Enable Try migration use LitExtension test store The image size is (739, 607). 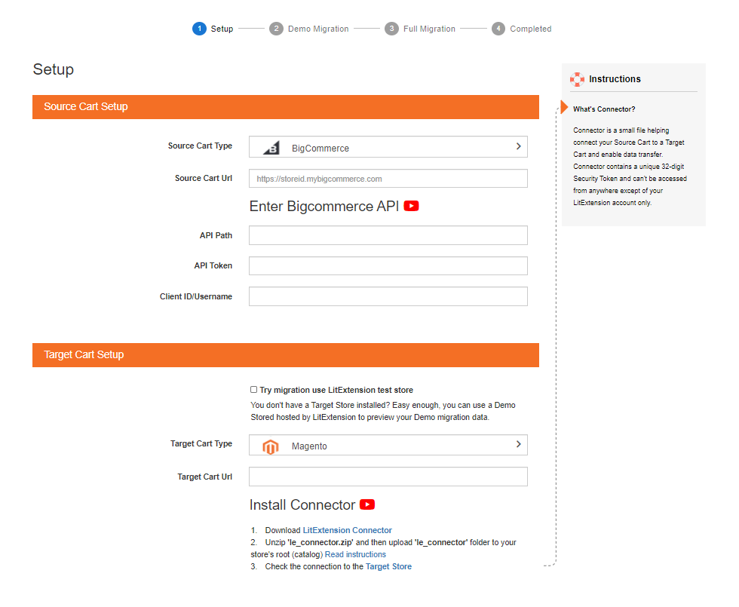(x=253, y=389)
